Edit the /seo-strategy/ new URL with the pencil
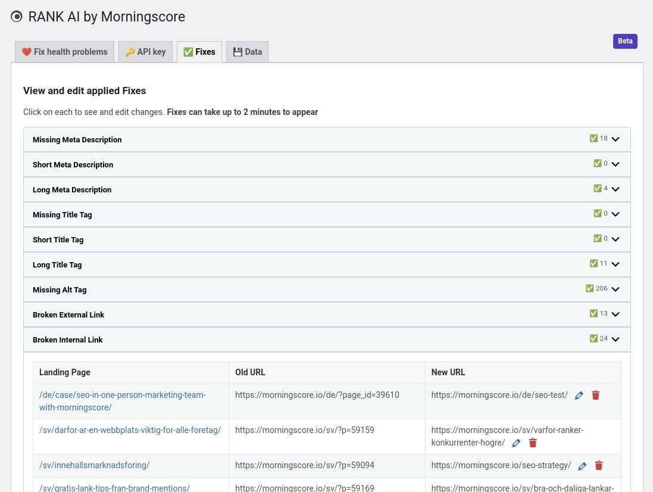Screen dimensions: 653x492 [582, 466]
